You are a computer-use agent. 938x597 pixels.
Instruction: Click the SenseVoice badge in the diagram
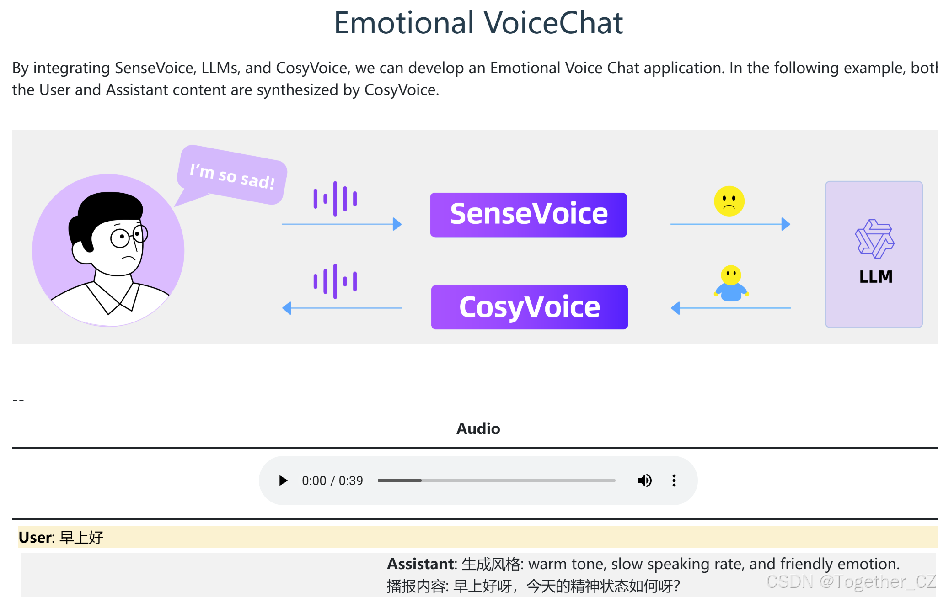(x=528, y=214)
